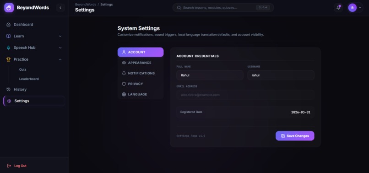Click the Full Name field with Rahul
The height and width of the screenshot is (173, 369).
point(210,75)
